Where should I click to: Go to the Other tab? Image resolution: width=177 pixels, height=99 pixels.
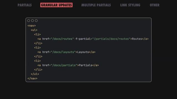155,5
